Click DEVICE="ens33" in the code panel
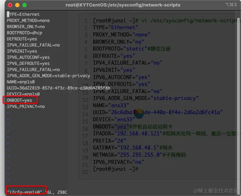241x196 pixels. point(114,119)
